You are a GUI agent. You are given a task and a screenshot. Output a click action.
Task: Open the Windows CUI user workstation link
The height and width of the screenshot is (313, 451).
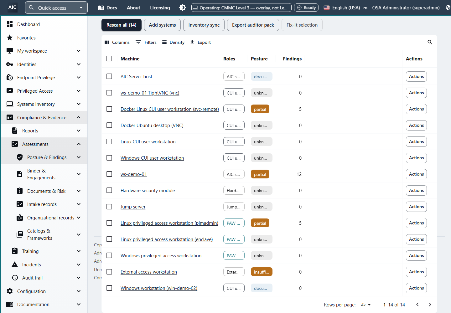tap(152, 158)
